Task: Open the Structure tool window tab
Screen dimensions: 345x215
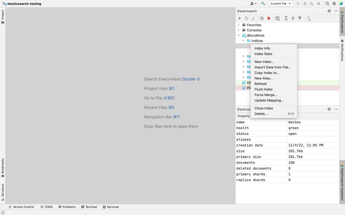Action: pyautogui.click(x=3, y=192)
